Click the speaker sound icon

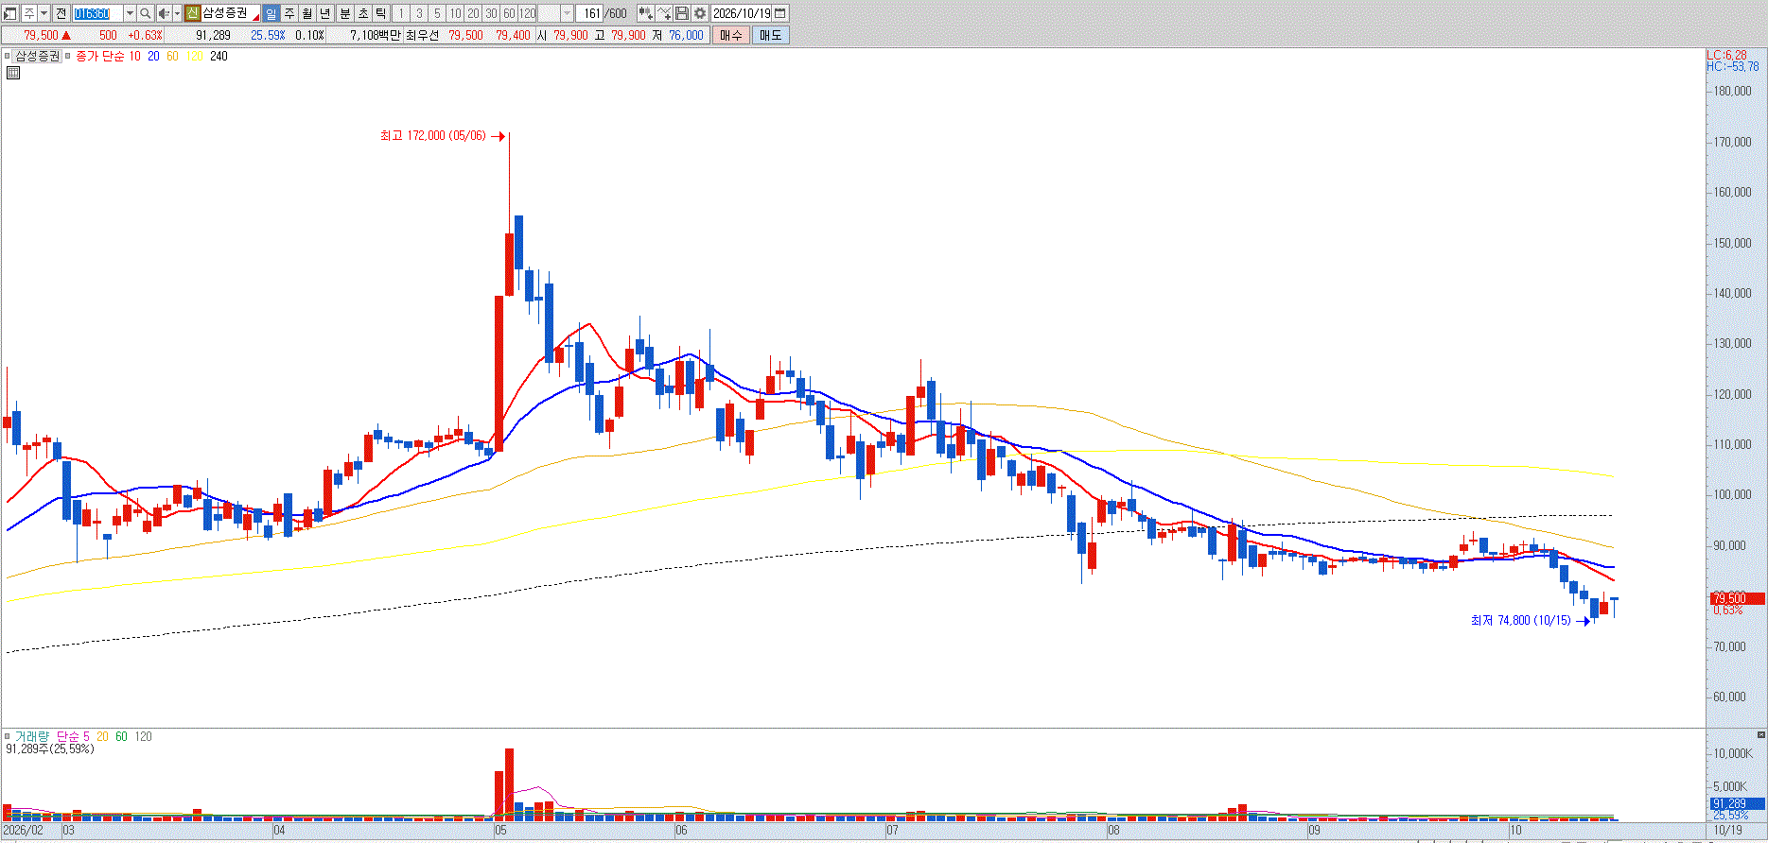click(164, 13)
